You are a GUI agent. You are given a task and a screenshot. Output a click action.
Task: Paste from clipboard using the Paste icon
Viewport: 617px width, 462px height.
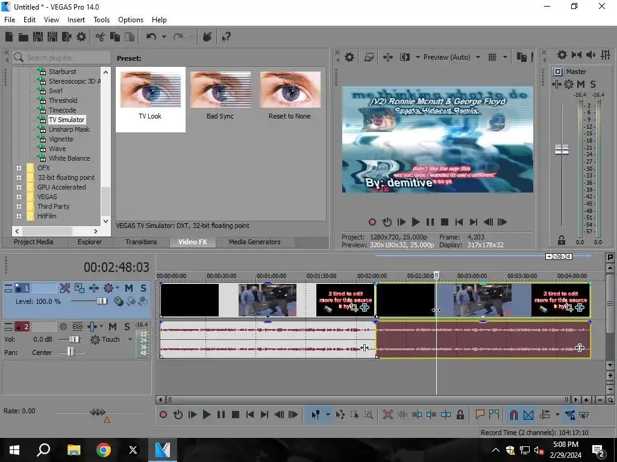point(130,37)
